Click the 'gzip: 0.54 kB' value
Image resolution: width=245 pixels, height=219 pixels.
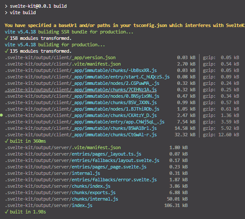pyautogui.click(x=221, y=64)
